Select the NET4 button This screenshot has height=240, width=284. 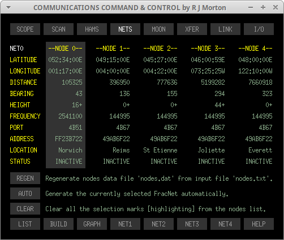pos(225,224)
